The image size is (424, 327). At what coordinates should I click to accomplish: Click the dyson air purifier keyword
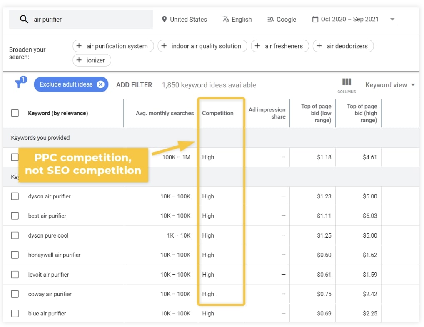pos(49,196)
